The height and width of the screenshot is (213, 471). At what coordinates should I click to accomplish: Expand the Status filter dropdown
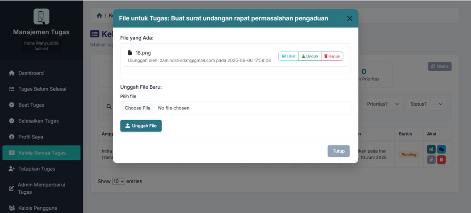(426, 104)
